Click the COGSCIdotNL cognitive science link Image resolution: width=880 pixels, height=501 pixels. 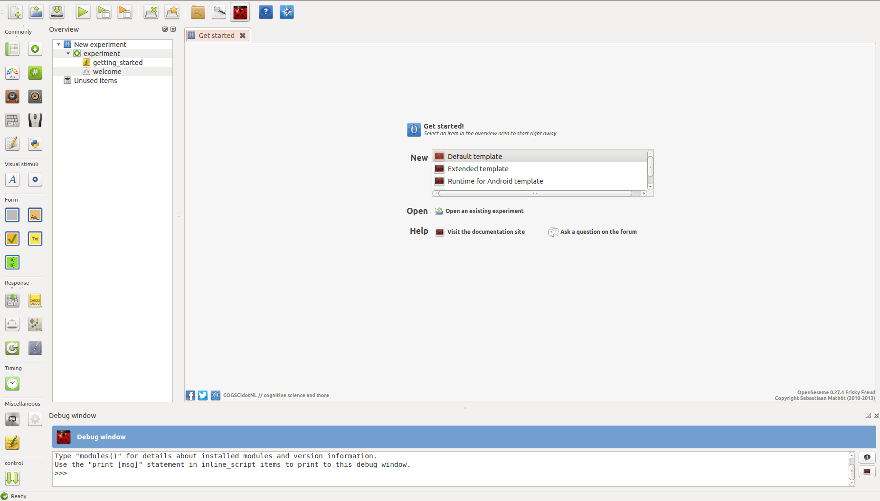tap(276, 395)
